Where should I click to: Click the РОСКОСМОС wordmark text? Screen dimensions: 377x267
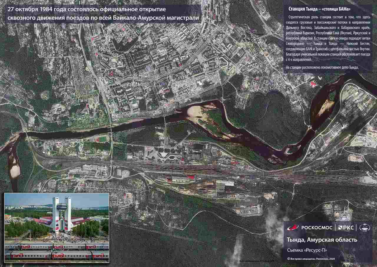317,227
